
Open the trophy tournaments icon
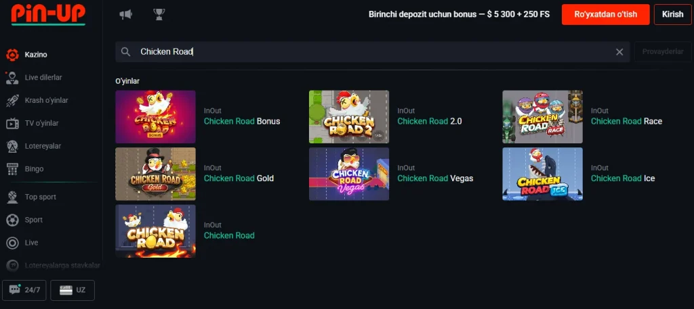click(x=159, y=15)
